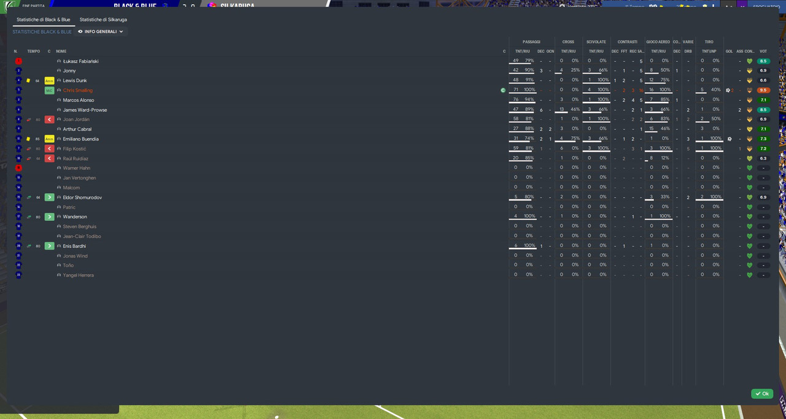Open Chris Smalling's player profile link
Screen dimensions: 786x419
[77, 90]
